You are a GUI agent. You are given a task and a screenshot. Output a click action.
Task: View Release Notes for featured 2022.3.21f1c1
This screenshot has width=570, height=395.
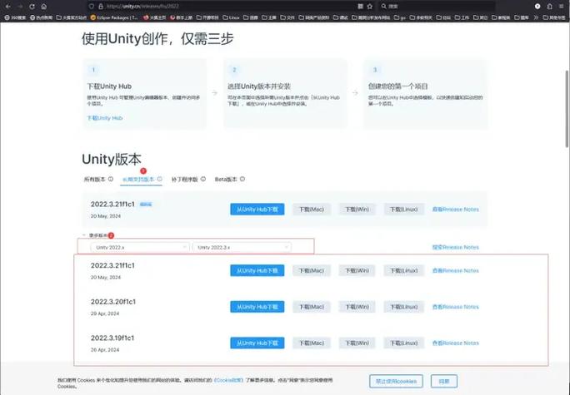click(x=456, y=210)
